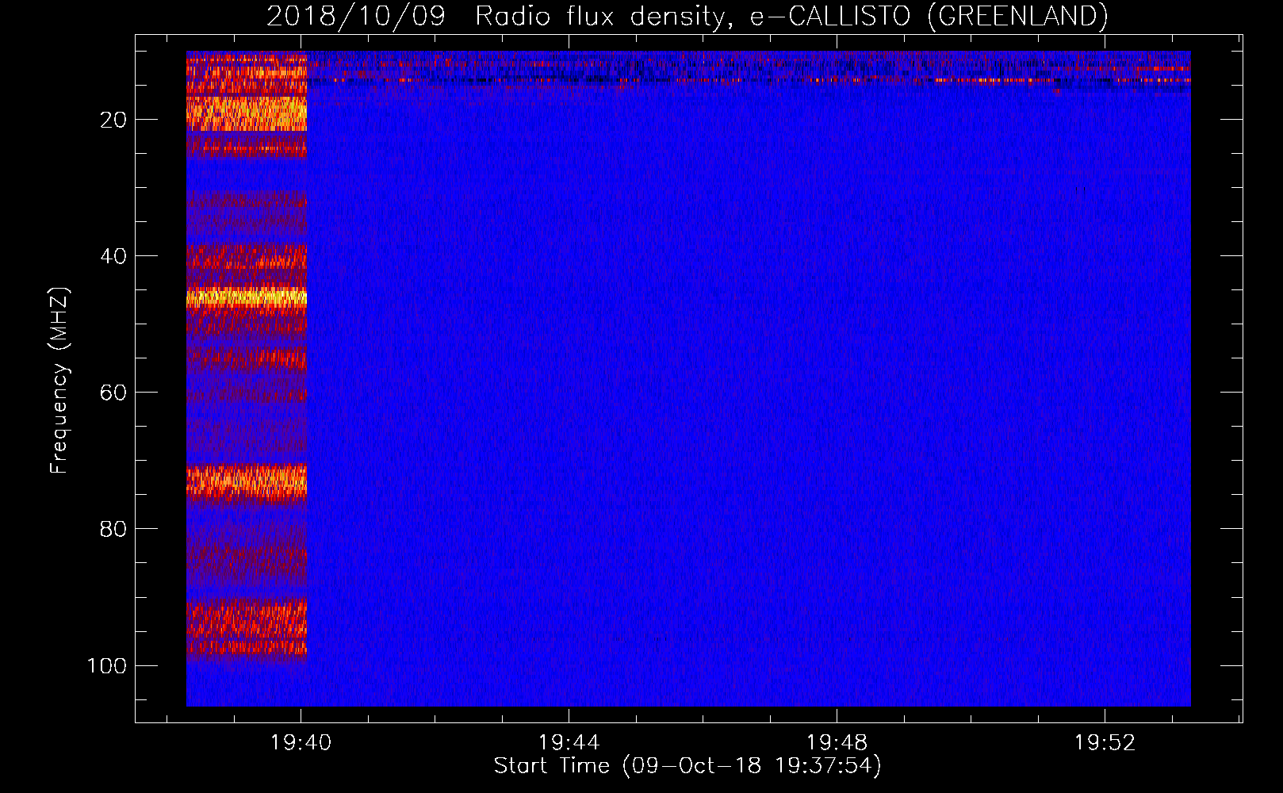Click the orange-yellow band just above 20 MHz
The image size is (1283, 793).
[x=247, y=113]
